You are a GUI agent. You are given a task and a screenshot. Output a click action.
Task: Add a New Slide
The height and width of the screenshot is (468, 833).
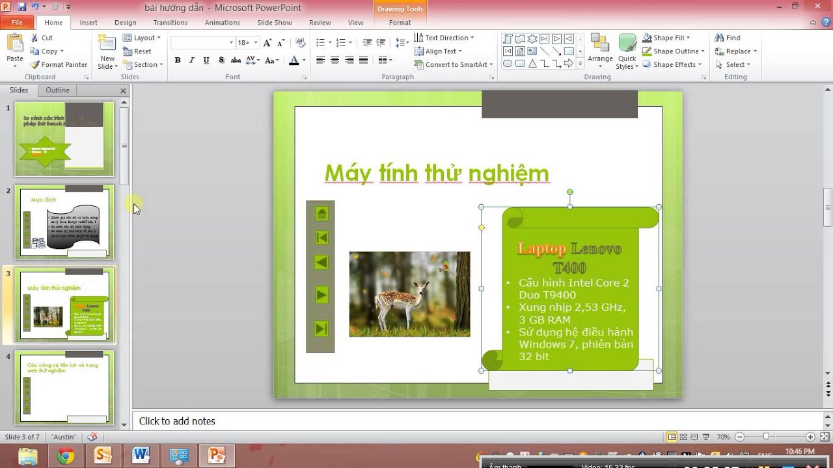coord(107,52)
